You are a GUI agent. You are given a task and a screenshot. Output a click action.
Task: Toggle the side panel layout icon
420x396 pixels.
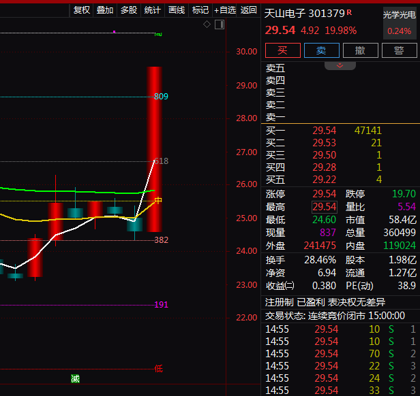[x=220, y=24]
